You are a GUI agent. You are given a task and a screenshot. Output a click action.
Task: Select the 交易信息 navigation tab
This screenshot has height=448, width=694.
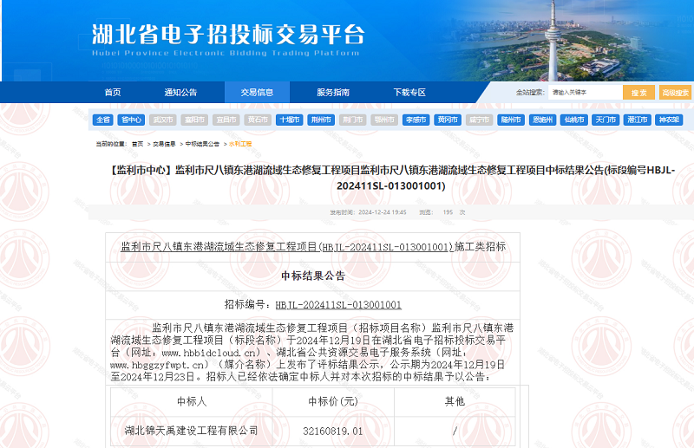(x=257, y=93)
